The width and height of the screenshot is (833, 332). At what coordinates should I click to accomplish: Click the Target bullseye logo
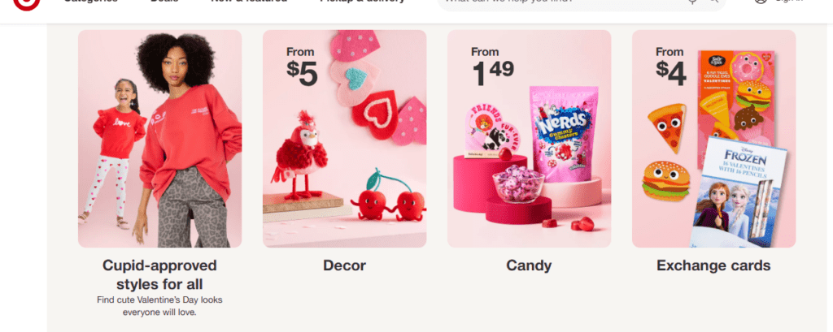coord(27,2)
